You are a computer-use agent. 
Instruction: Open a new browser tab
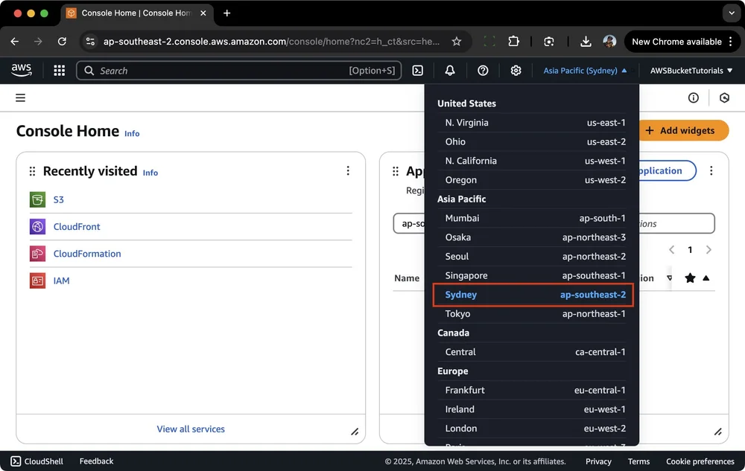(226, 13)
